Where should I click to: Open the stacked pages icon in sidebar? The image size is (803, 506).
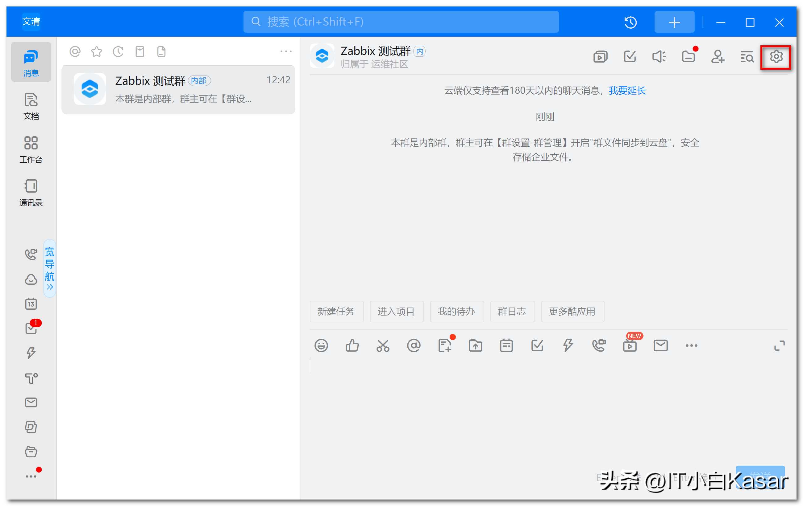point(31,427)
